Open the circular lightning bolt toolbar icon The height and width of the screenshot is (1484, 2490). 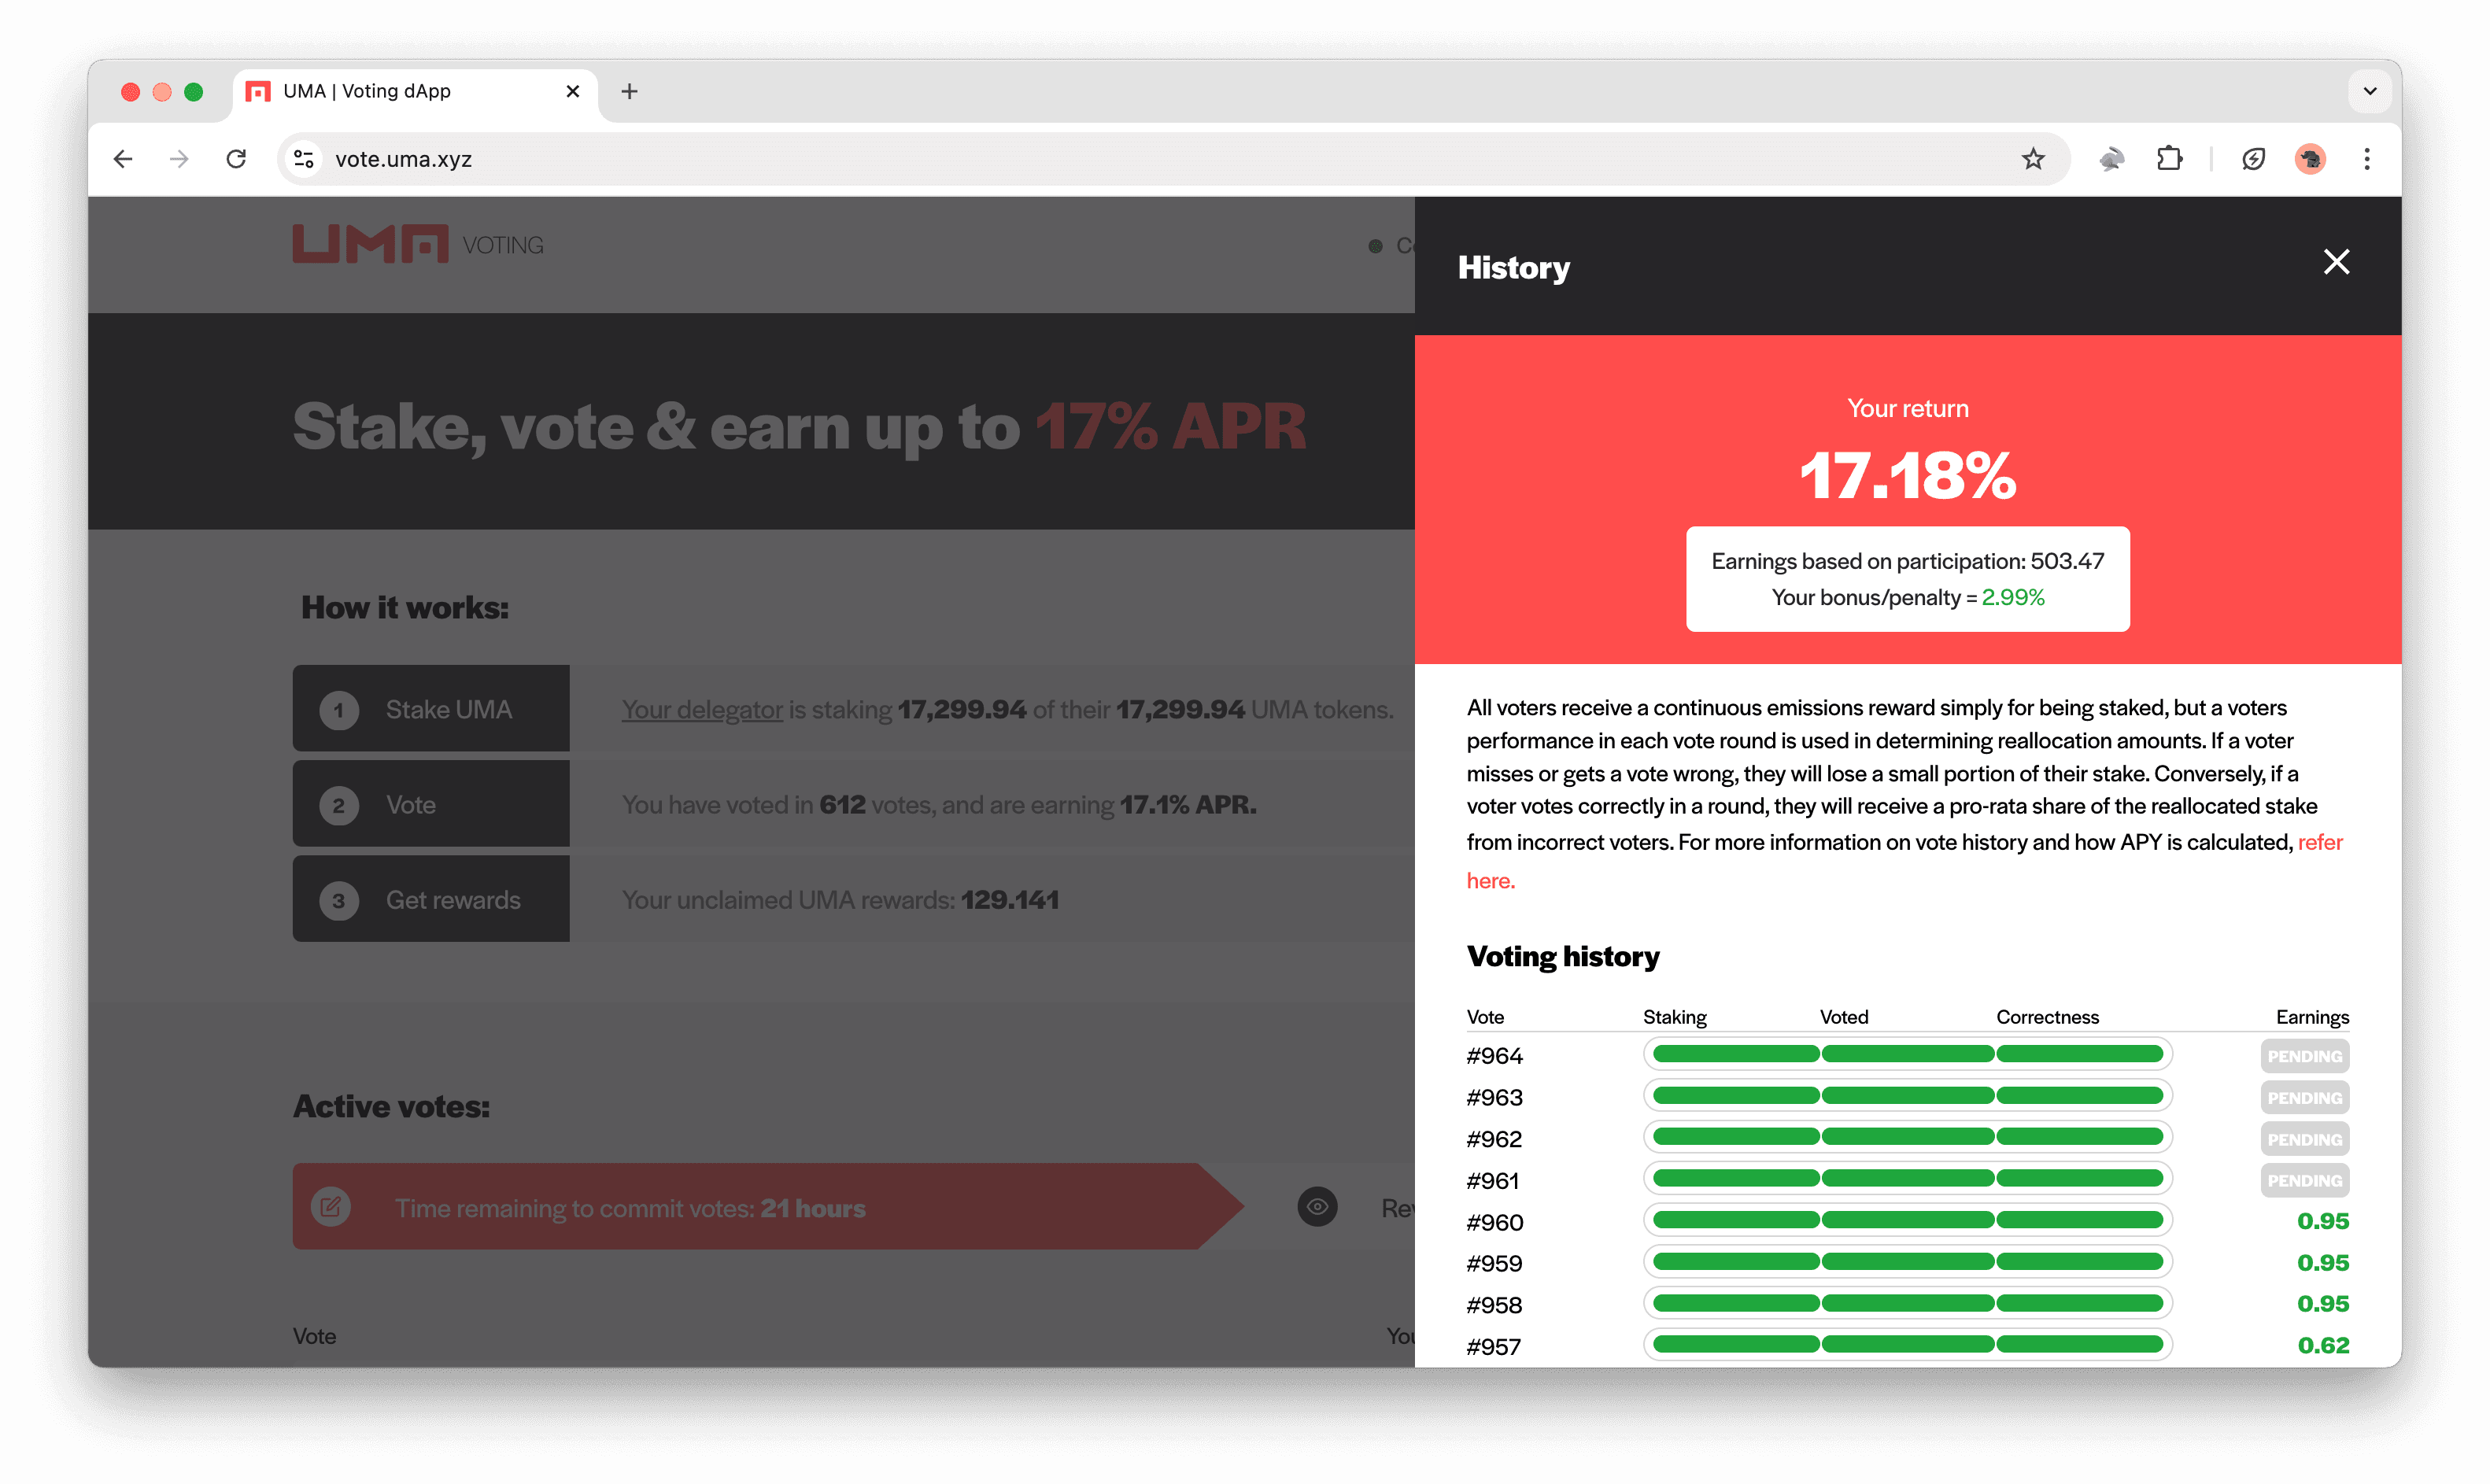2252,159
